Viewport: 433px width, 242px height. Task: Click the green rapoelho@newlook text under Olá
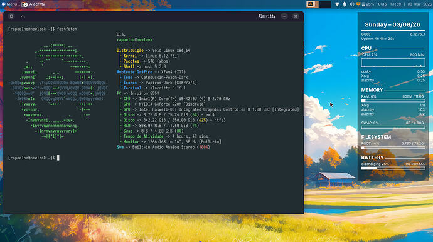tap(134, 39)
